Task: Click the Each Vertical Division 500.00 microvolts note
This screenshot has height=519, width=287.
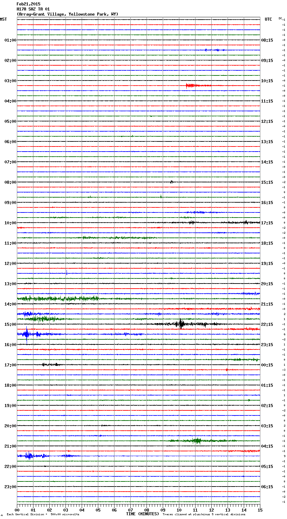Action: point(43,515)
